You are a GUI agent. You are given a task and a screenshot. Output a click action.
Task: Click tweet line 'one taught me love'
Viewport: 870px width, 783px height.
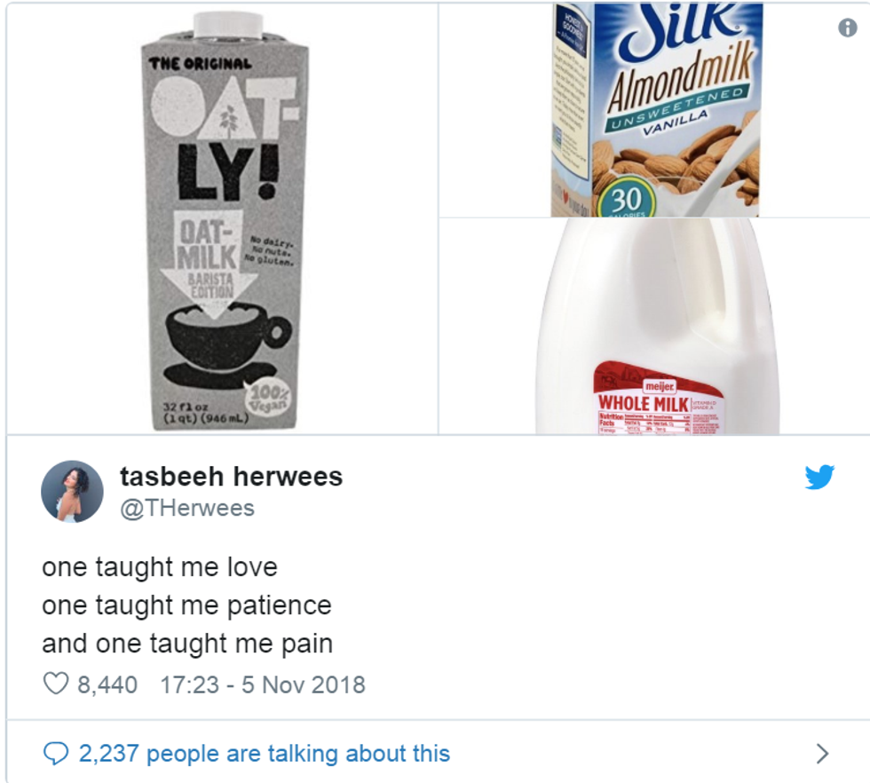click(x=160, y=567)
